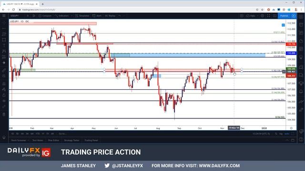Take a chart snapshot with camera icon

274,16
